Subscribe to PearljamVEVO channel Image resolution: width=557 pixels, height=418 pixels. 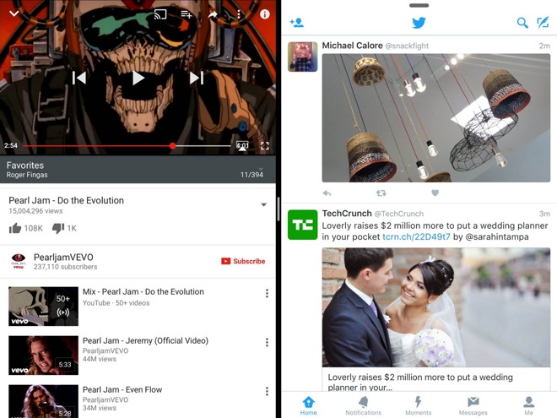(243, 261)
